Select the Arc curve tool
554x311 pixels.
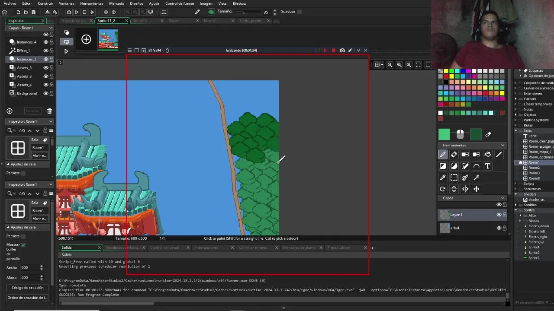click(x=476, y=166)
